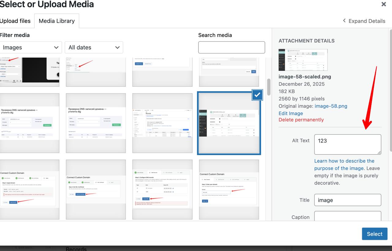The image size is (392, 251).
Task: Uncheck the selected image's blue checkmark
Action: pos(257,95)
